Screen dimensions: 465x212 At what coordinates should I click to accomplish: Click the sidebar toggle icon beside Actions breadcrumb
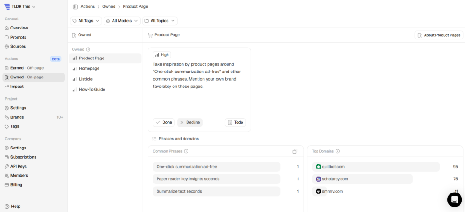(x=75, y=6)
